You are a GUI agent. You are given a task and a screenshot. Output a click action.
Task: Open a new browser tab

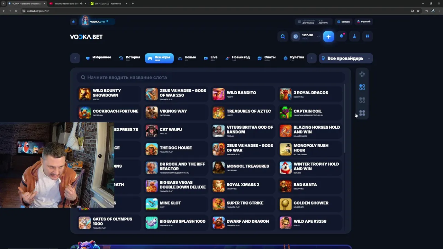tap(133, 3)
